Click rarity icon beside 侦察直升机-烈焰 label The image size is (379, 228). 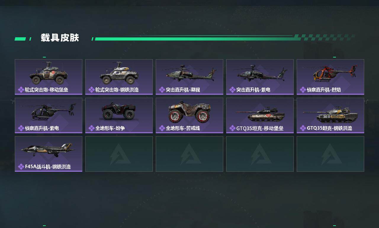(x=303, y=90)
